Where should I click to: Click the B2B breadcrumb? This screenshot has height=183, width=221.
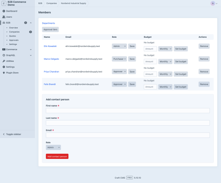40,3
